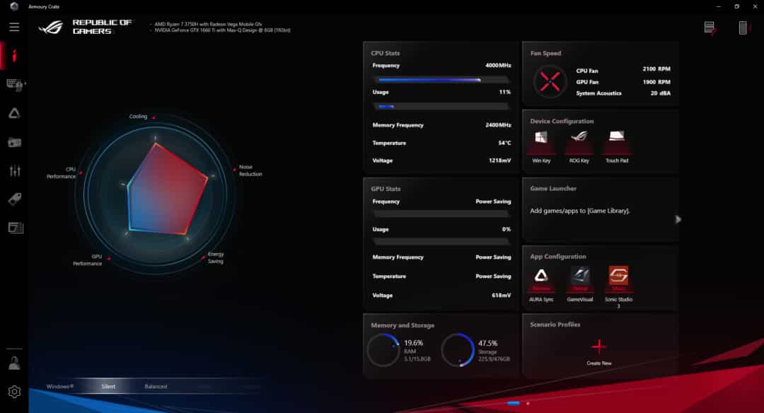Click the Energy Saving radar label
This screenshot has height=413, width=764.
tap(215, 257)
